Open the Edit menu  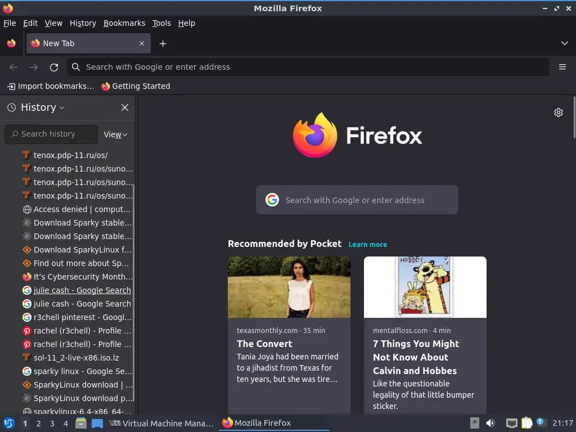click(30, 23)
